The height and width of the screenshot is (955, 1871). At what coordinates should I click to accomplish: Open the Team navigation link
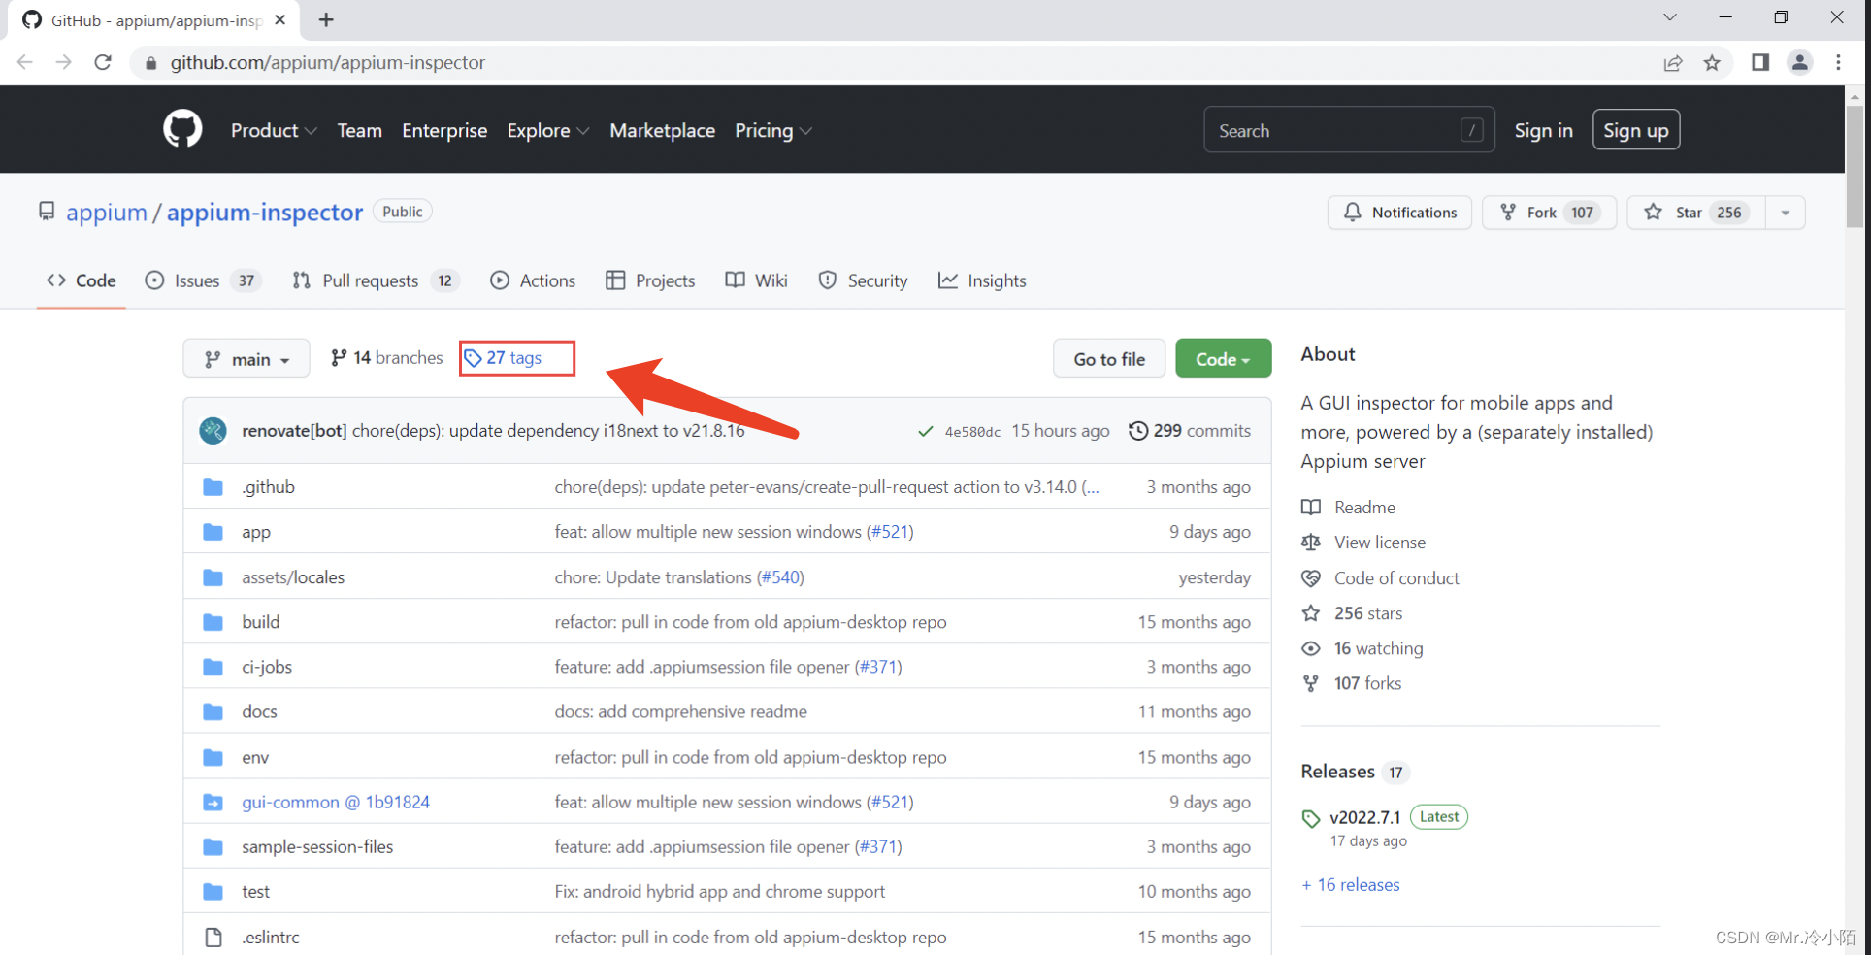tap(359, 130)
